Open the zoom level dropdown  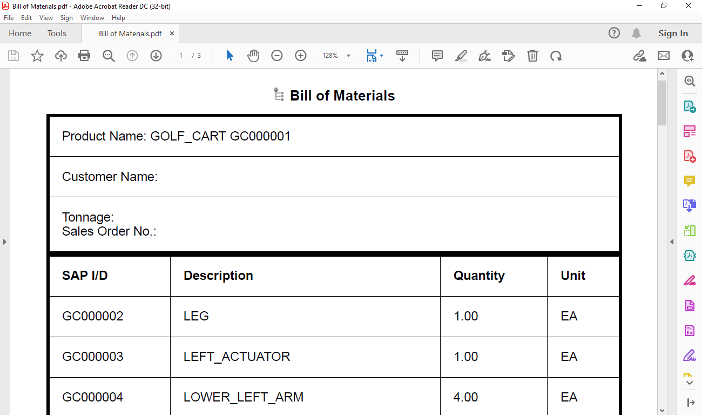(x=348, y=56)
